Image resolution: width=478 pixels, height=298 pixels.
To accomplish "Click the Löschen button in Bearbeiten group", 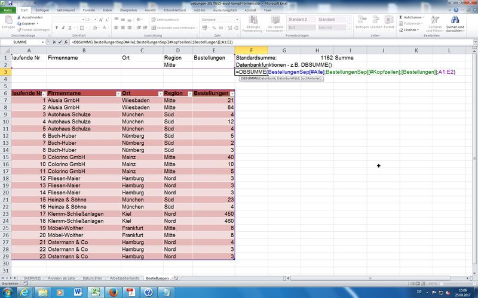I will point(410,29).
